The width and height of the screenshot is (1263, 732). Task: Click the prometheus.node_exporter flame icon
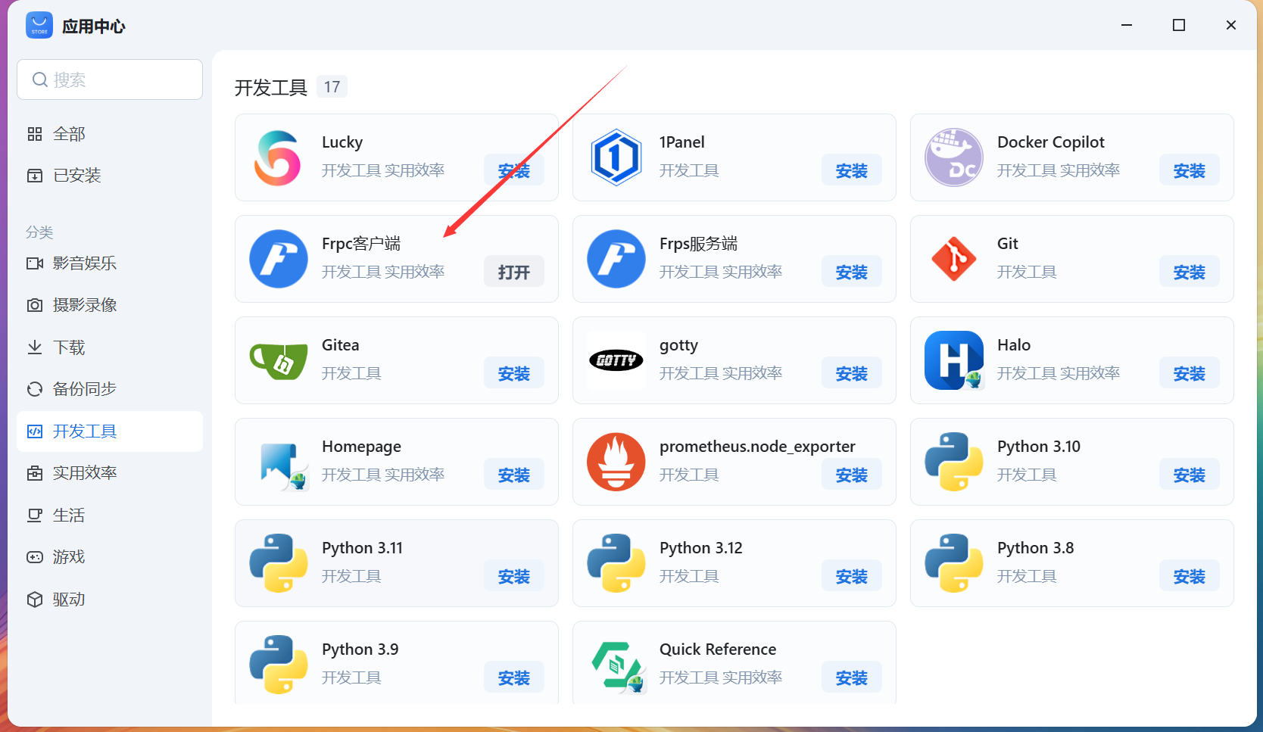point(616,462)
